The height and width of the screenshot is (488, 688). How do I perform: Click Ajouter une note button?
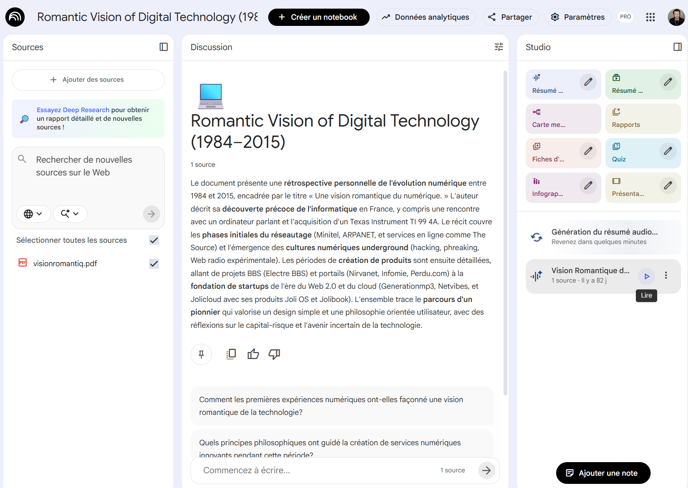(603, 473)
